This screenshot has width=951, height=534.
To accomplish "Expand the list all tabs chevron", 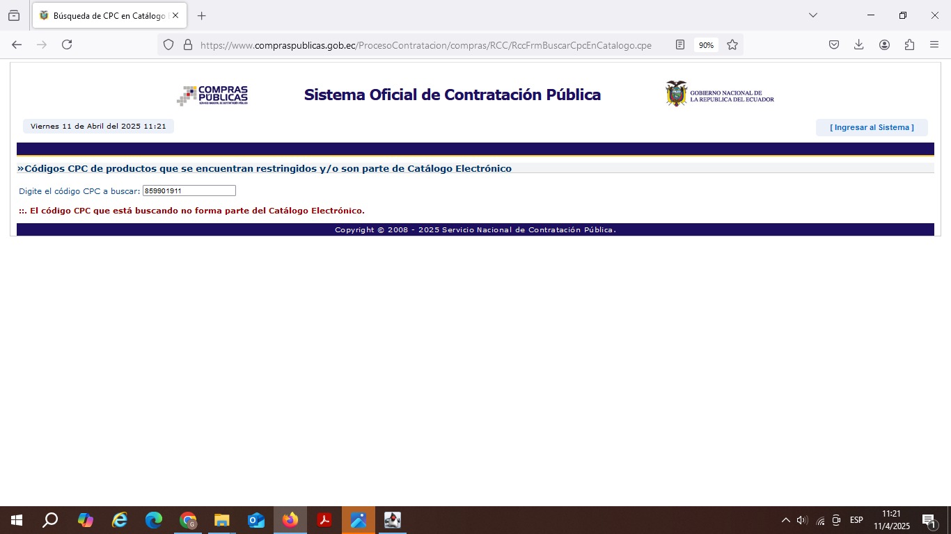I will click(812, 15).
